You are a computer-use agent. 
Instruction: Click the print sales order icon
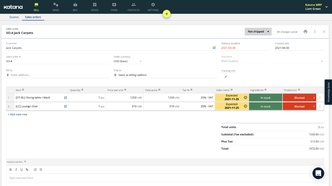coord(305,32)
